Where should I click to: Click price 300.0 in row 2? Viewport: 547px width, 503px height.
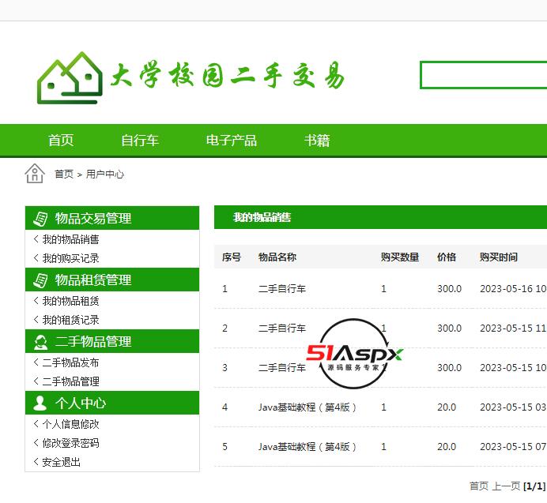point(449,328)
